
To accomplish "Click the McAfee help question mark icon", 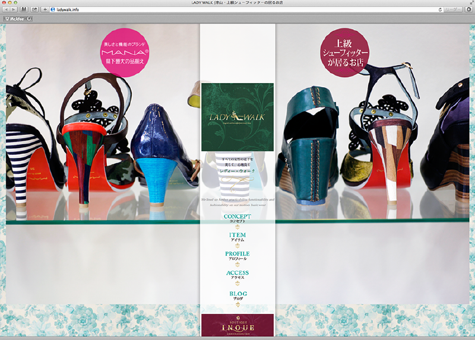I will tap(29, 19).
